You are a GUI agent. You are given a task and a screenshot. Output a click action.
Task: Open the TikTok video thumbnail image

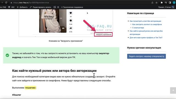tap(53, 21)
